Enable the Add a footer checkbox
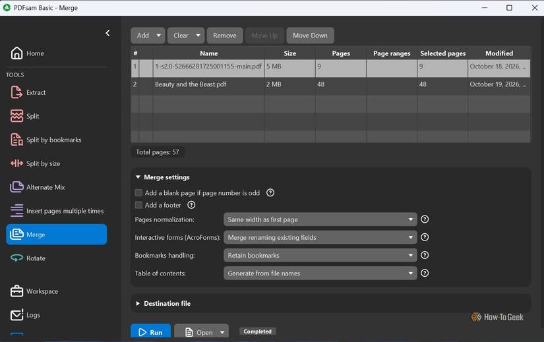Image resolution: width=544 pixels, height=342 pixels. click(138, 205)
